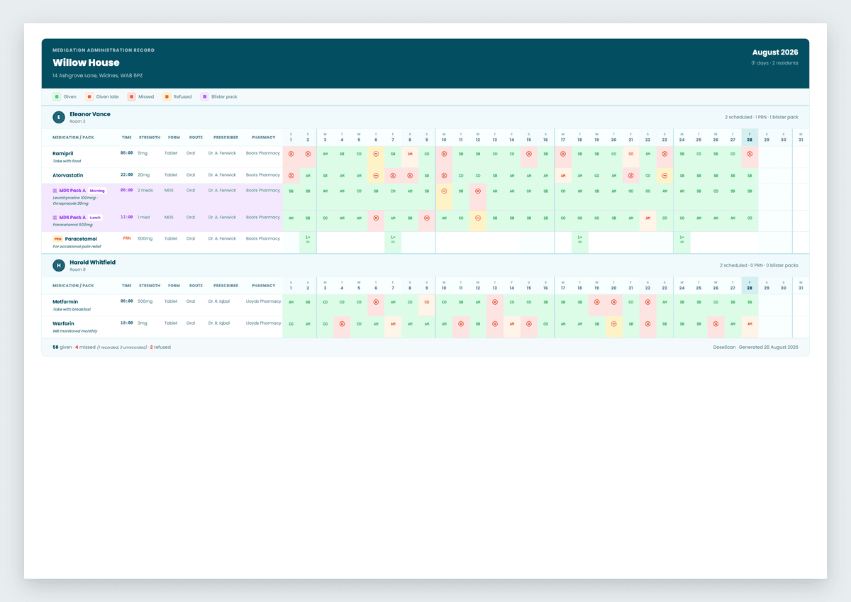Click the refused icon for Warfarin on day 20
This screenshot has width=851, height=602.
point(613,323)
